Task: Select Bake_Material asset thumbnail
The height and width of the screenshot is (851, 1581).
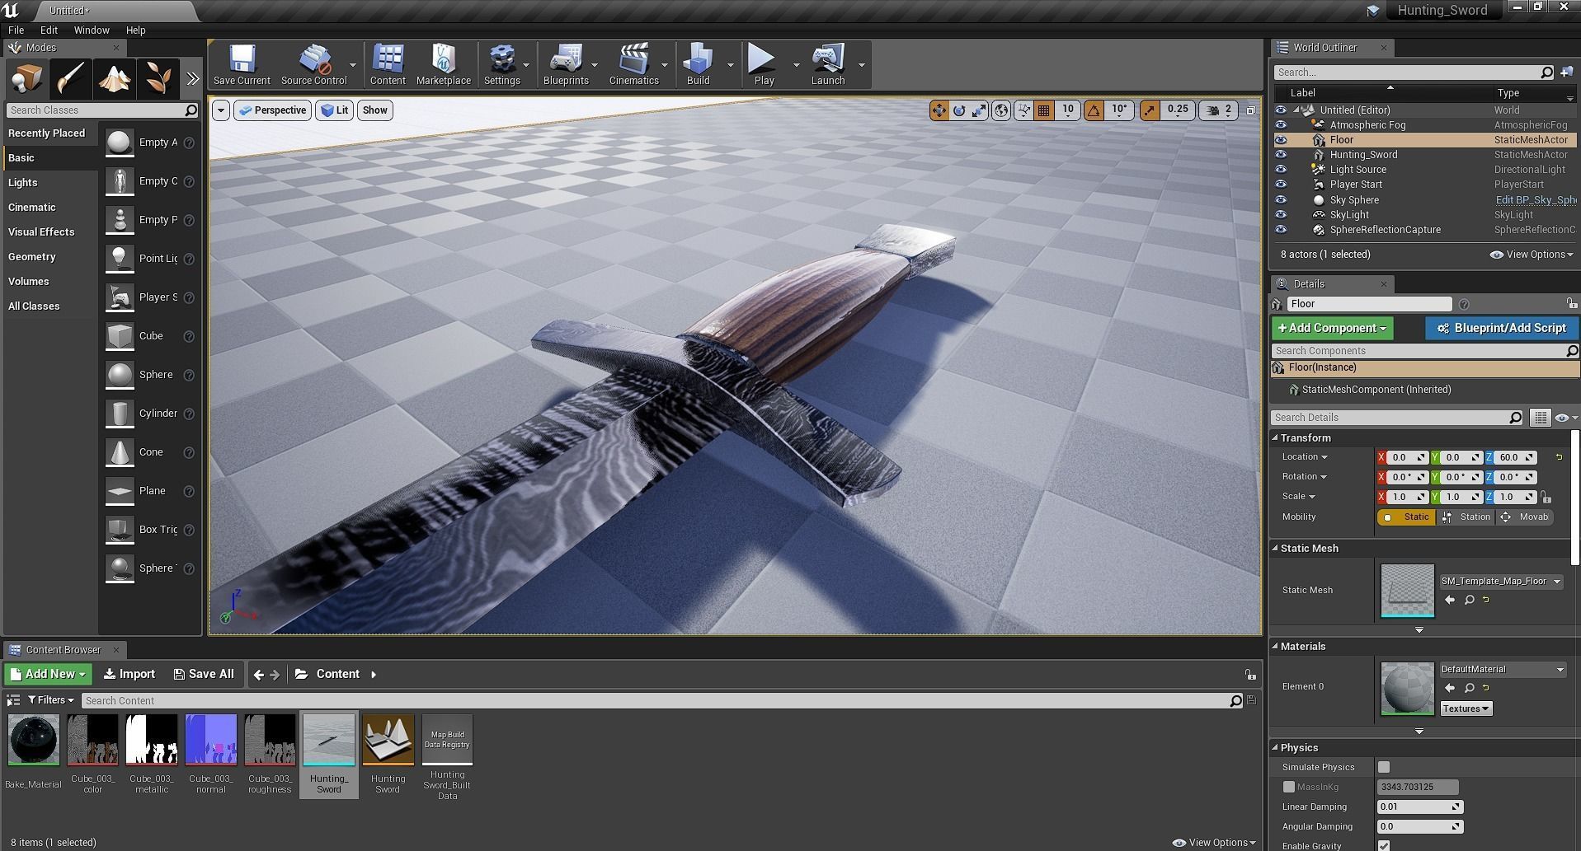Action: click(x=34, y=740)
